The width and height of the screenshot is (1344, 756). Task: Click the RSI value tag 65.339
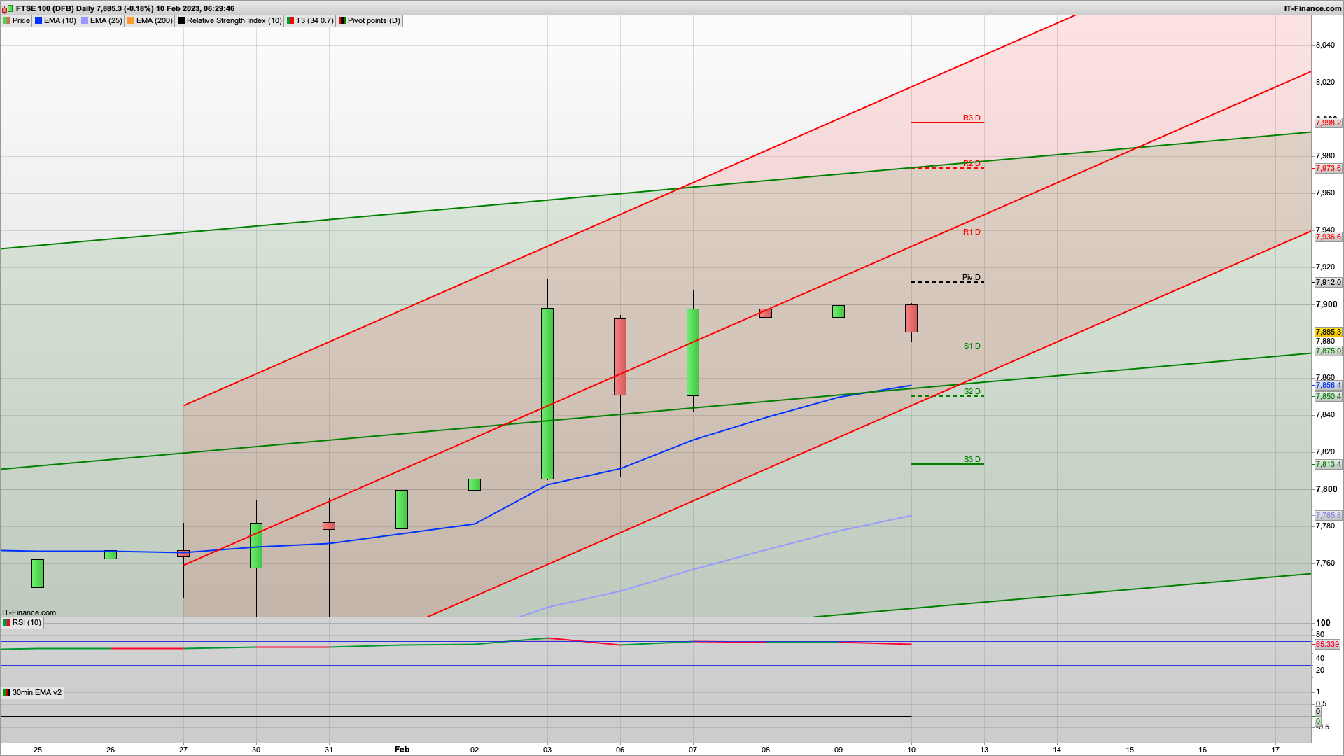click(1327, 644)
